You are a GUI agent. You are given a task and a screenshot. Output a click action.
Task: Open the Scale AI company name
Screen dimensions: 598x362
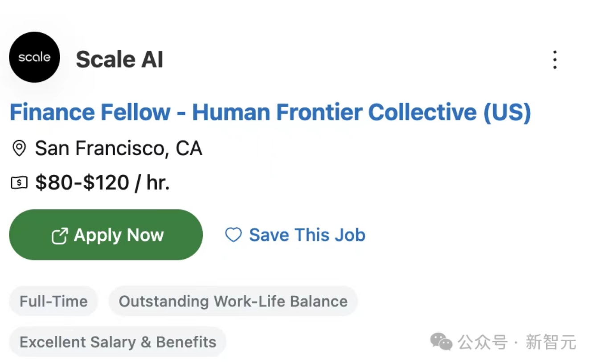coord(119,60)
